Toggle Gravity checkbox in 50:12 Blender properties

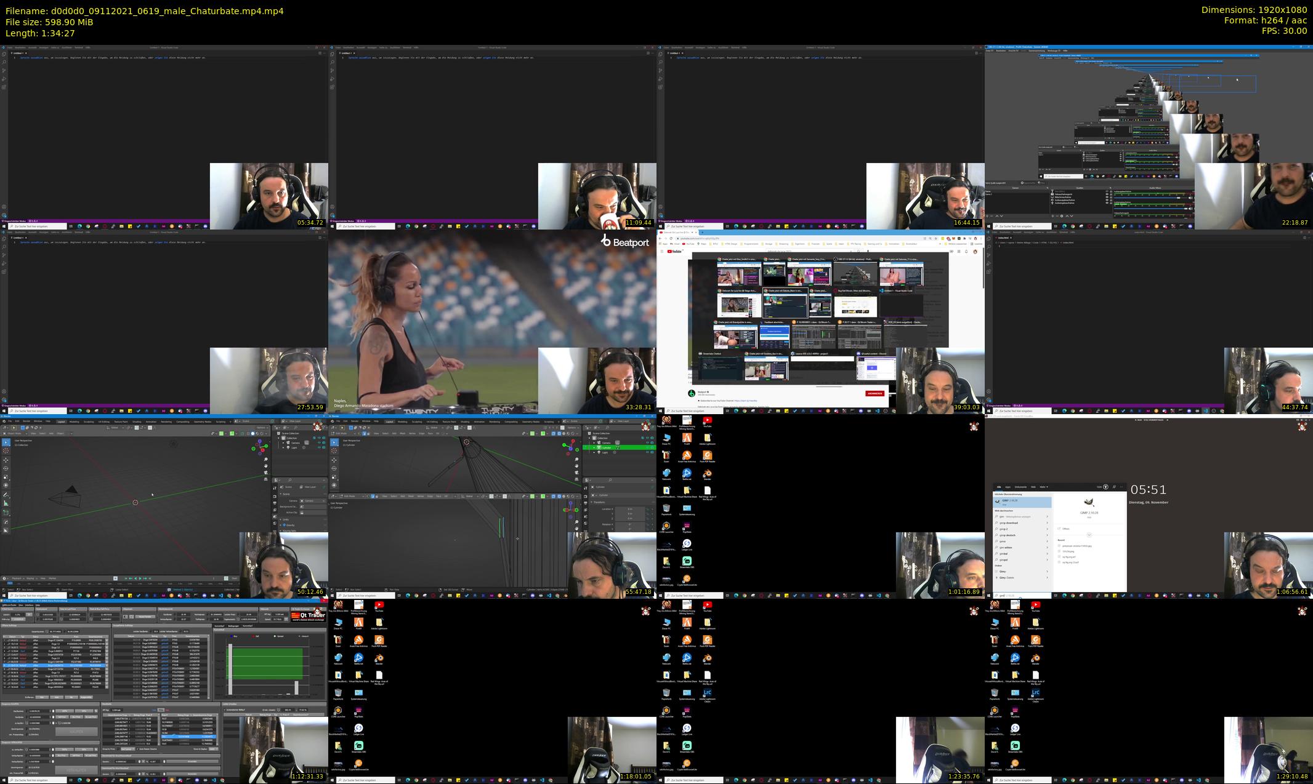[284, 525]
